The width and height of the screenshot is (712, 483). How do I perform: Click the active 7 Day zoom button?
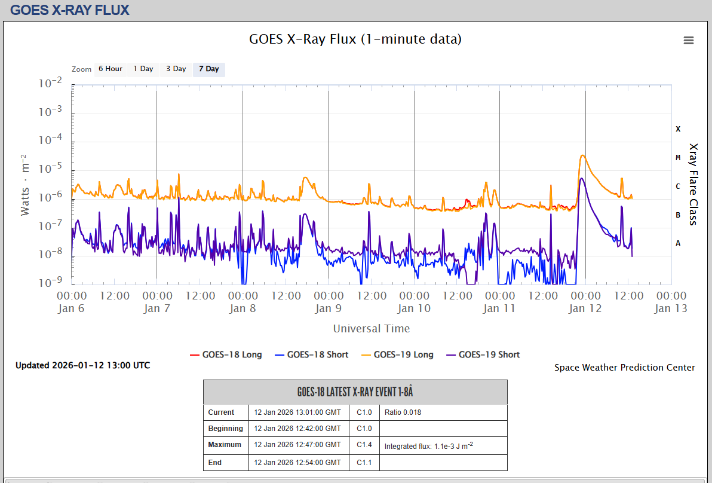coord(209,69)
